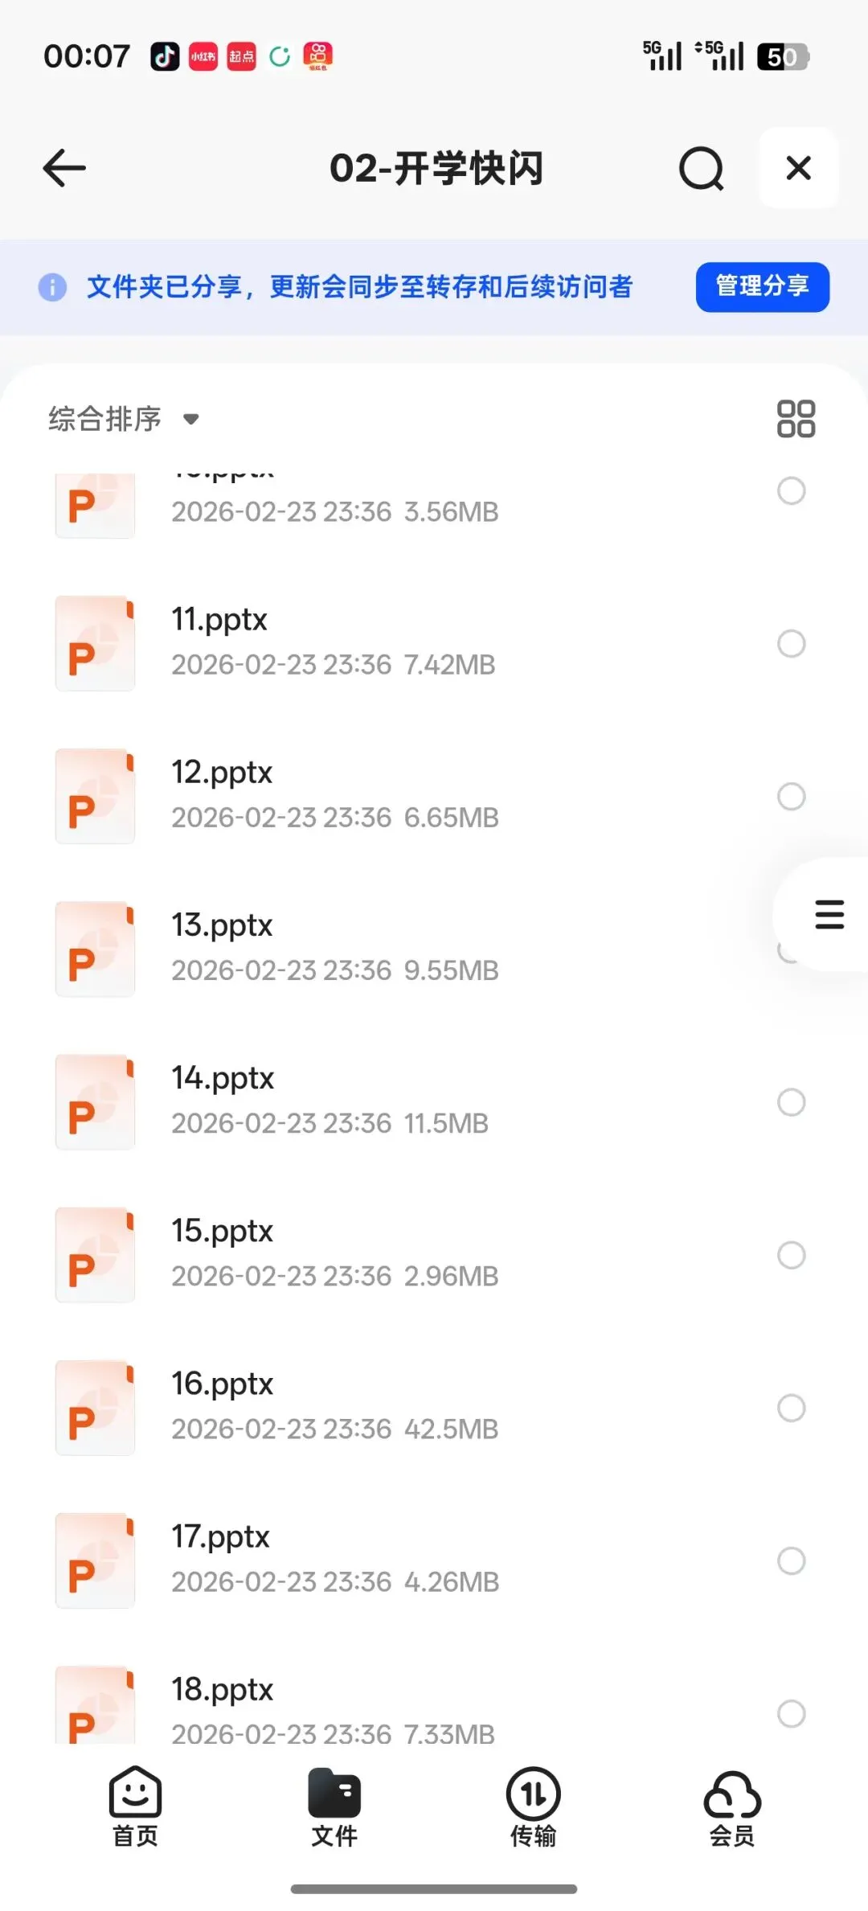The height and width of the screenshot is (1911, 868).
Task: Expand the 综合排序 sort dropdown
Action: click(x=124, y=419)
